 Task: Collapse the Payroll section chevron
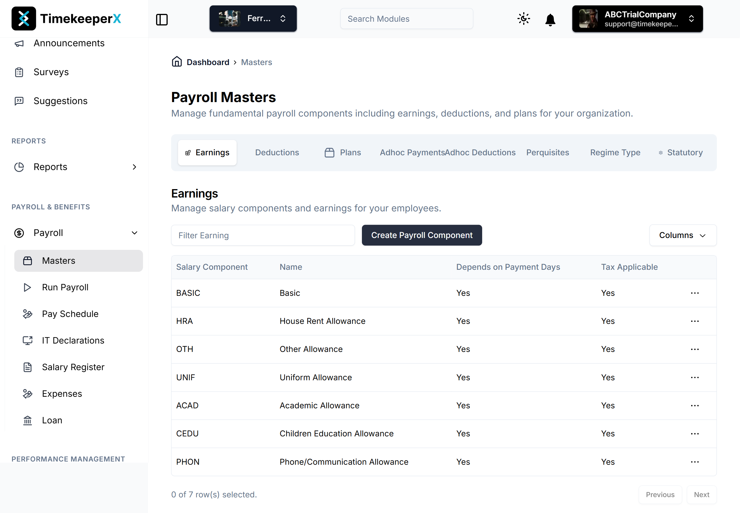pyautogui.click(x=134, y=233)
